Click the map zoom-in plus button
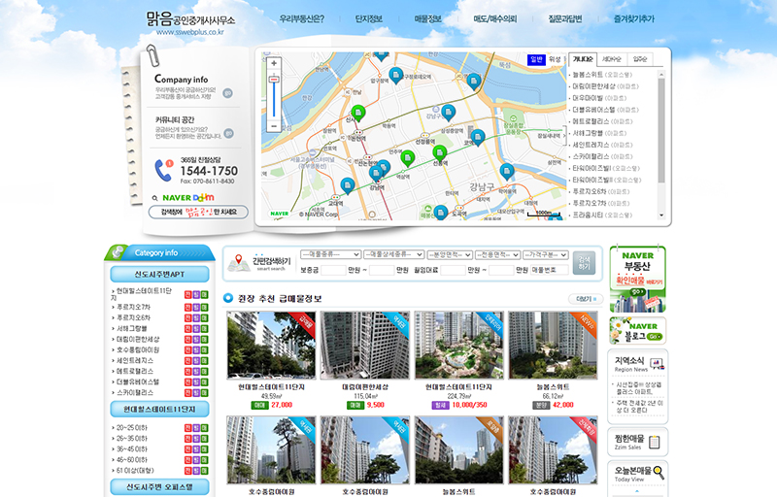The width and height of the screenshot is (777, 497). 274,63
